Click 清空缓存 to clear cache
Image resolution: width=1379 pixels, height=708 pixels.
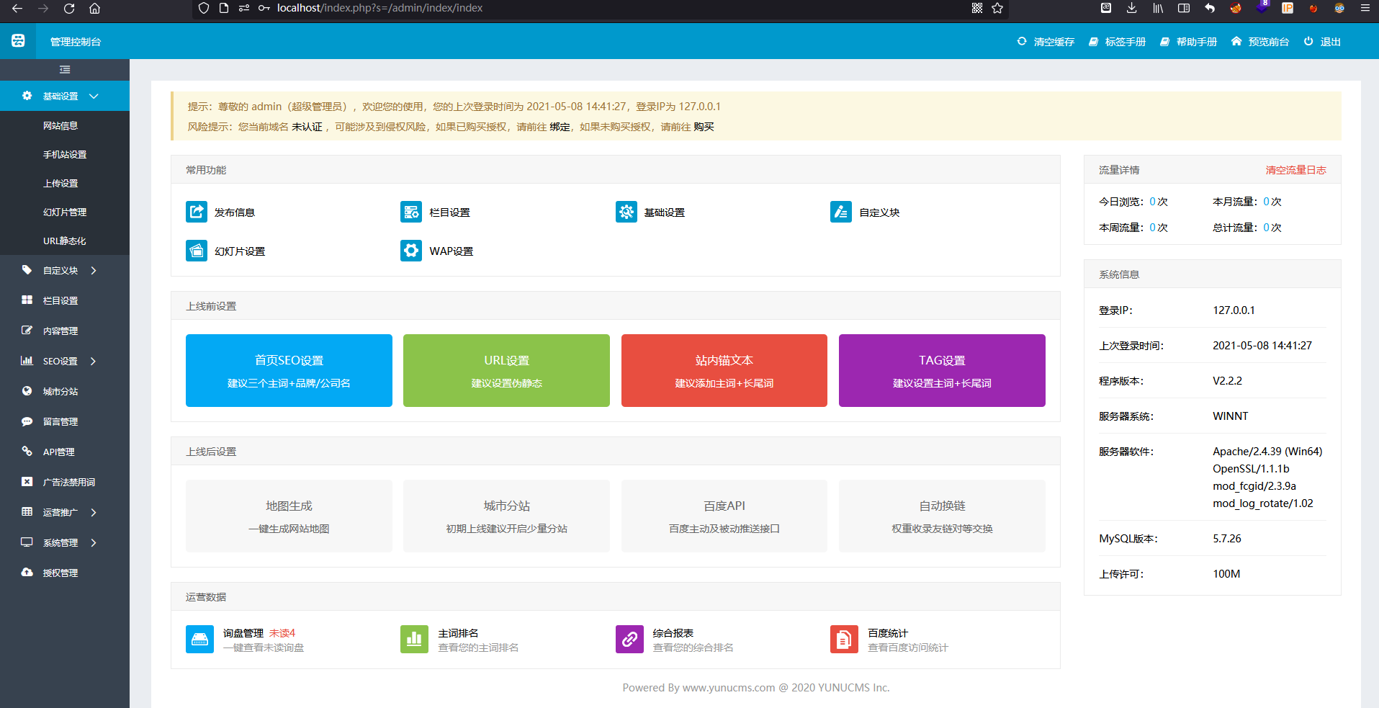(1046, 42)
